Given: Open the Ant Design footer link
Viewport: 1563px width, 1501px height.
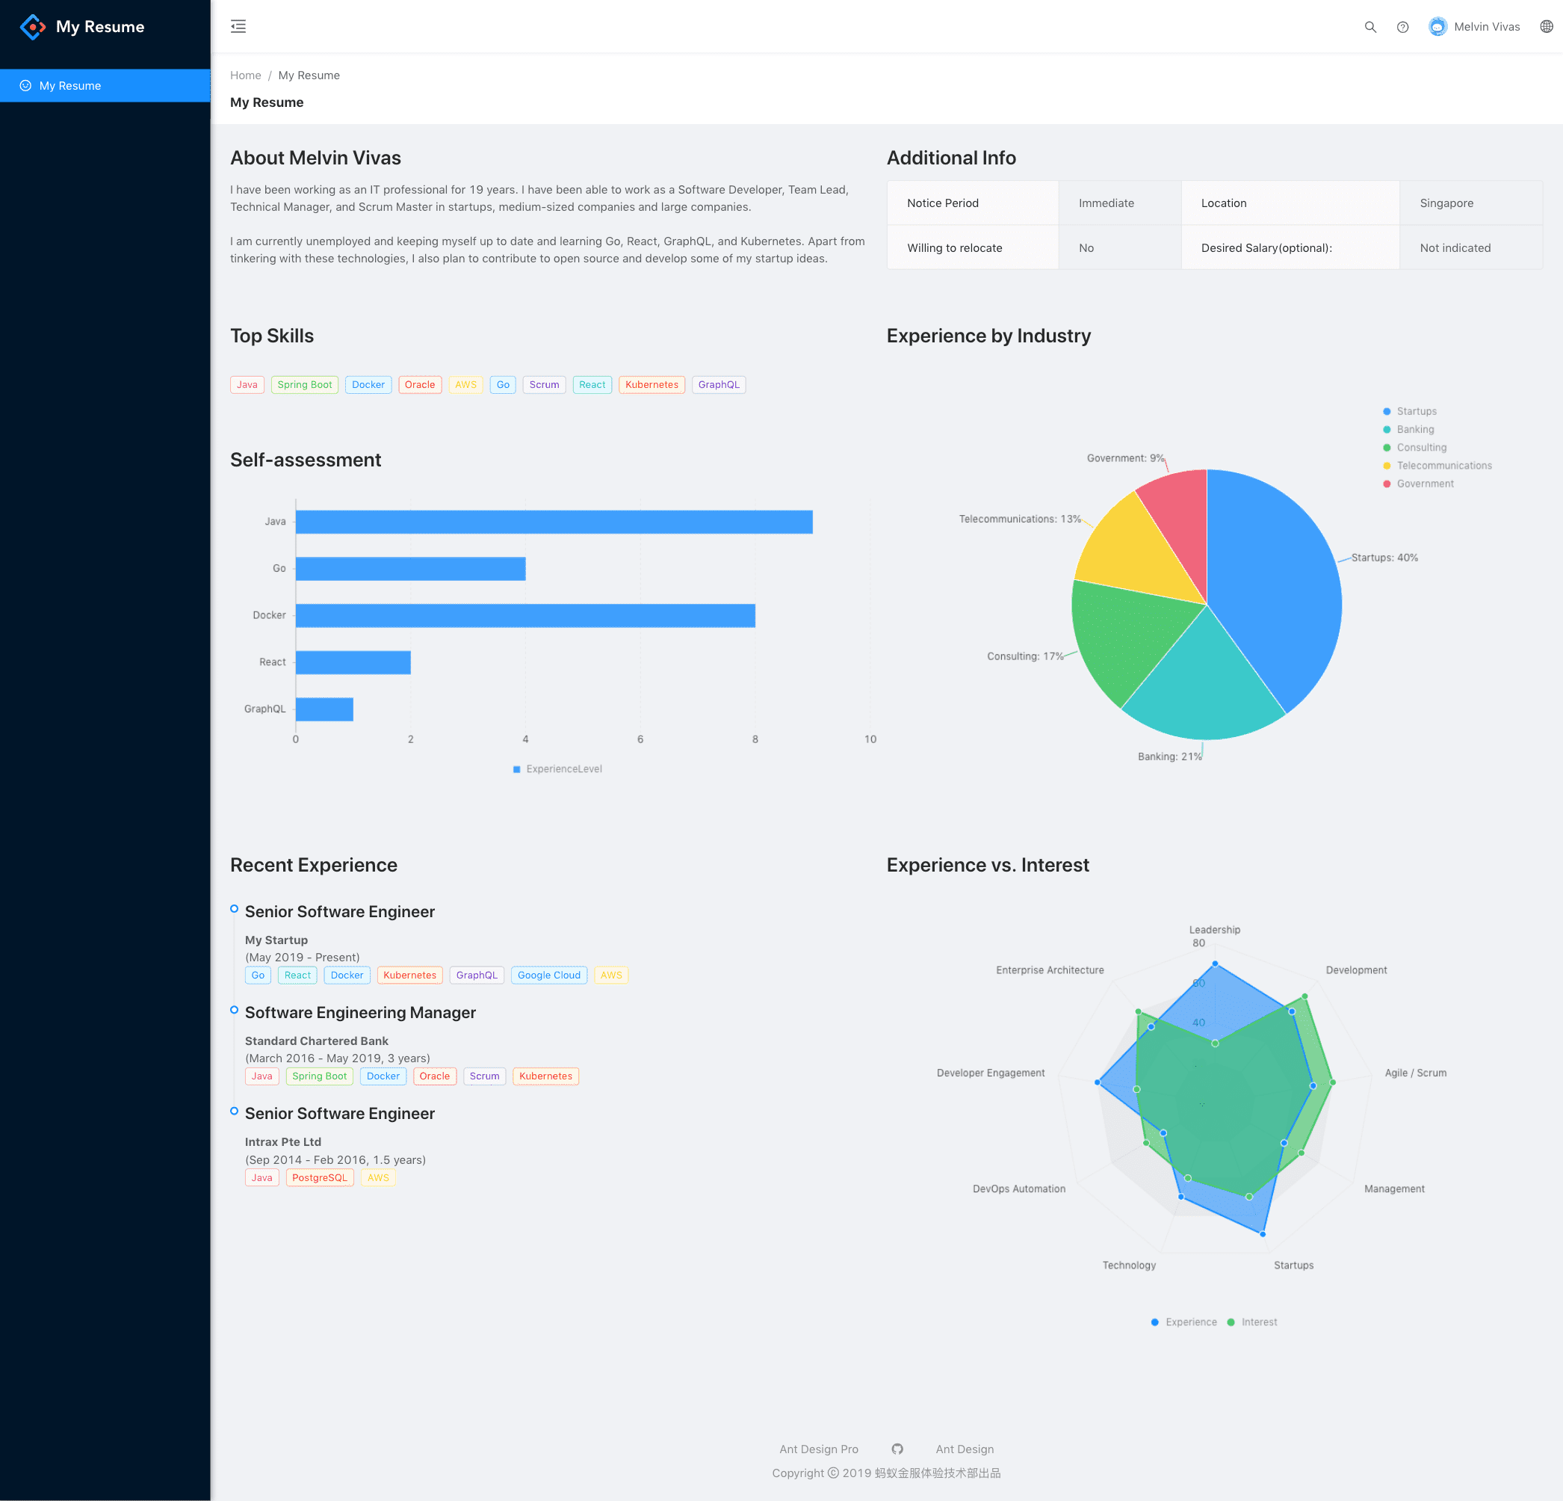Looking at the screenshot, I should click(x=964, y=1449).
